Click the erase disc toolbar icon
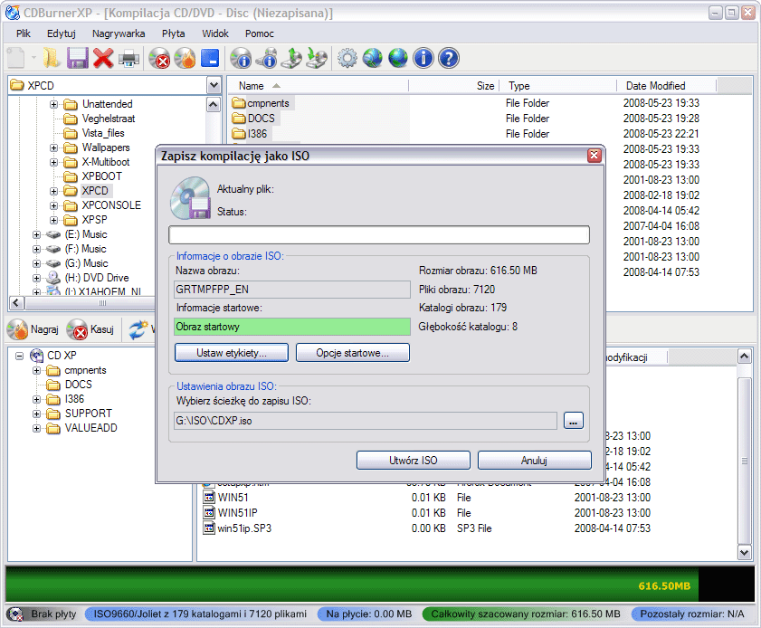The width and height of the screenshot is (761, 628). 159,58
